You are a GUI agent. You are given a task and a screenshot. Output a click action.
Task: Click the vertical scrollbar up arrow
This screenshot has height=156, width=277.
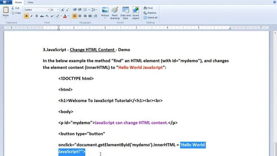pos(275,33)
